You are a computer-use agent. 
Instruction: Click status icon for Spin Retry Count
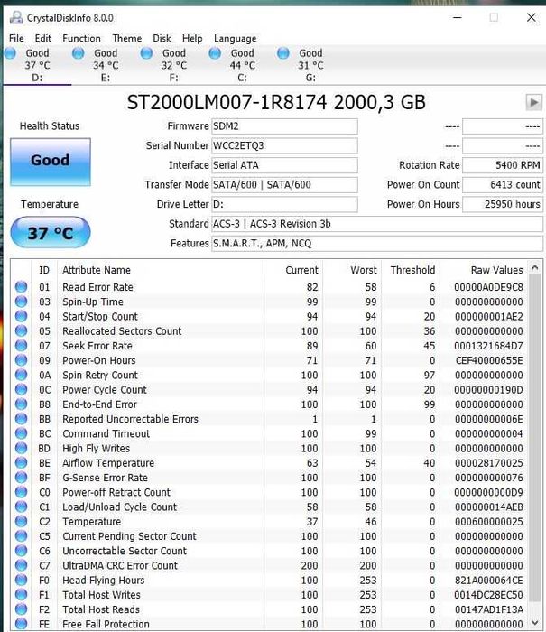[x=21, y=375]
